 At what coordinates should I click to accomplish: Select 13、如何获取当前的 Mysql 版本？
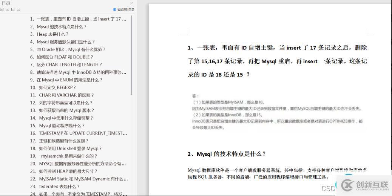tap(62, 110)
